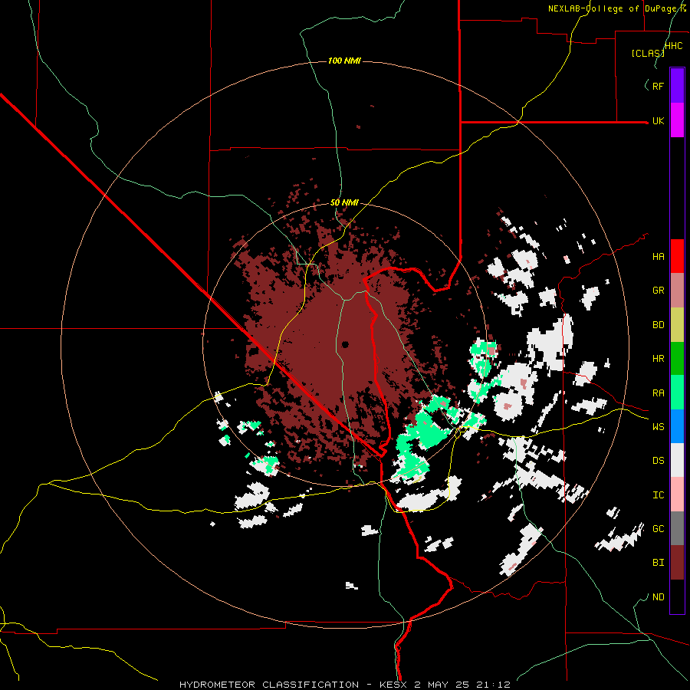Click the 50 NMI range ring label
This screenshot has width=690, height=690.
click(344, 202)
